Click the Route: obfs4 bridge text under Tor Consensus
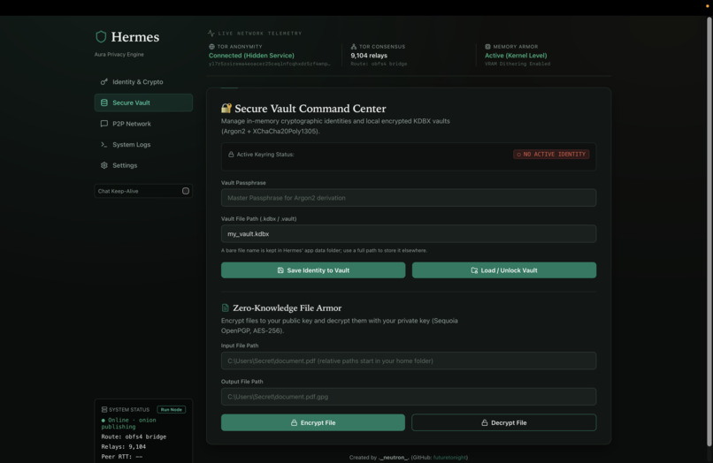This screenshot has width=713, height=463. point(379,65)
